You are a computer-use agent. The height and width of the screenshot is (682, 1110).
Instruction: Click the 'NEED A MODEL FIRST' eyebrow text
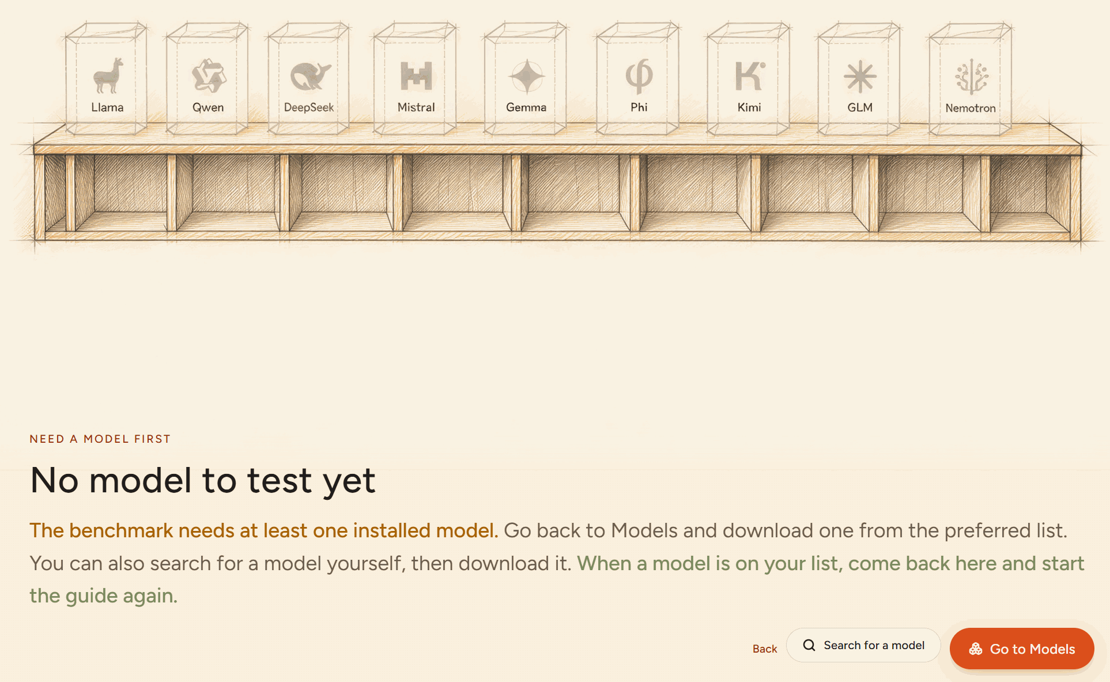click(100, 439)
